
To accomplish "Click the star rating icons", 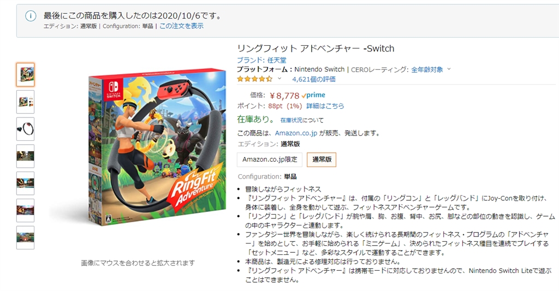I will pos(254,79).
